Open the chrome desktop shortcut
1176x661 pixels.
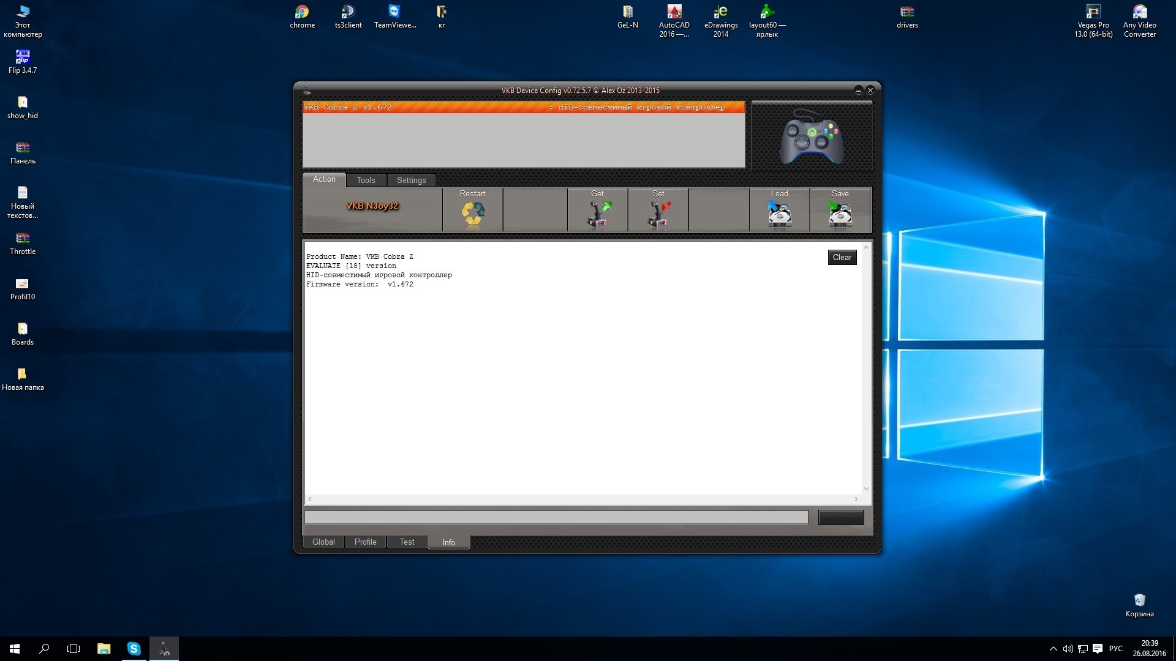click(302, 17)
